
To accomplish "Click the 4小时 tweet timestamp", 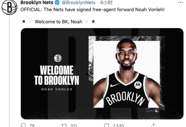I will tap(106, 3).
